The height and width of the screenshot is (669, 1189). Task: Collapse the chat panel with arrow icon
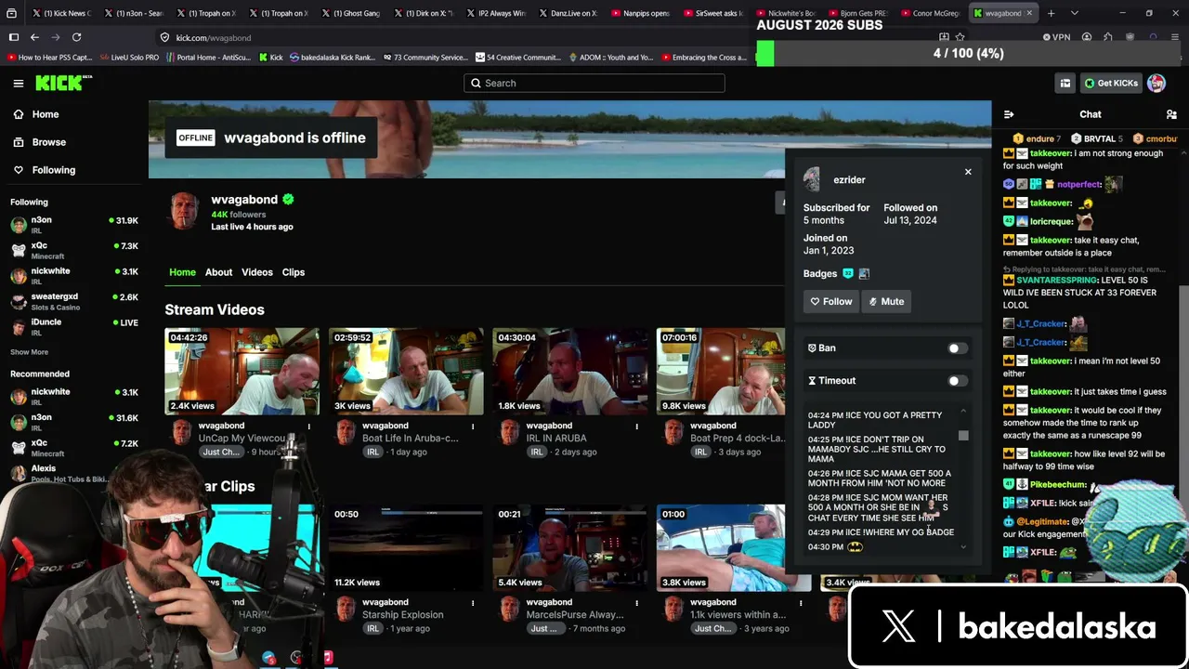pyautogui.click(x=1009, y=114)
